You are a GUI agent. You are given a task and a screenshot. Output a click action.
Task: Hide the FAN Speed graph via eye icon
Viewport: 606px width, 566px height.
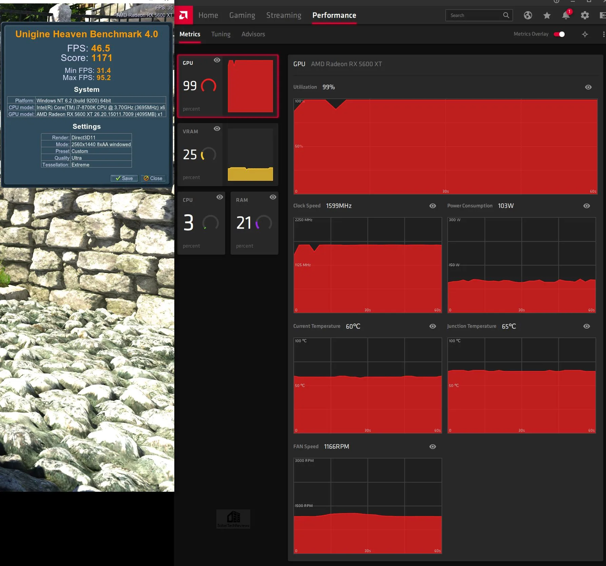coord(433,447)
